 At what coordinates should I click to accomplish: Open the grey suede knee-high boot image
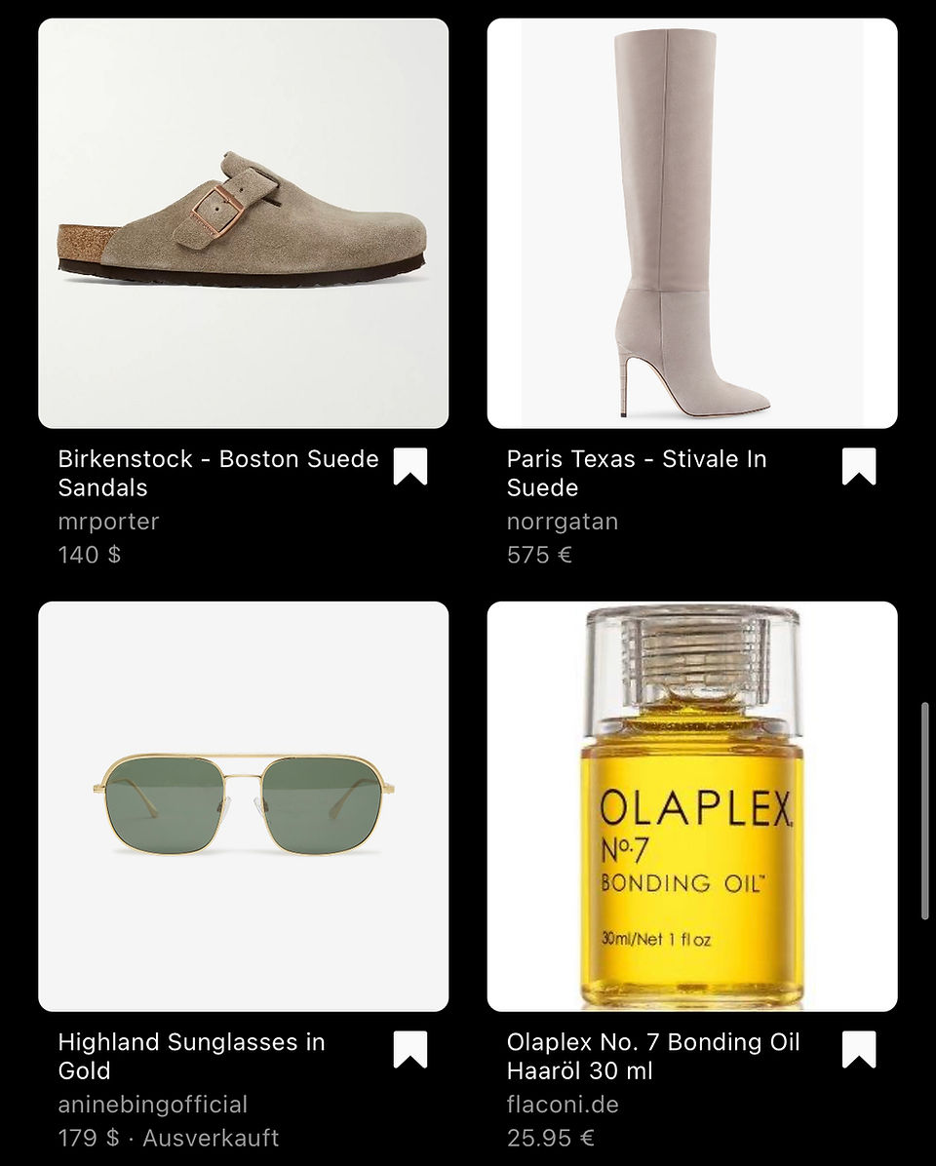click(692, 223)
